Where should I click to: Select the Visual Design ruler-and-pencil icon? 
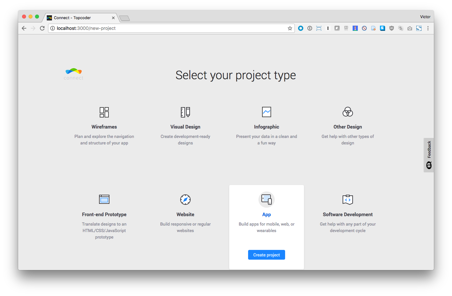(185, 112)
